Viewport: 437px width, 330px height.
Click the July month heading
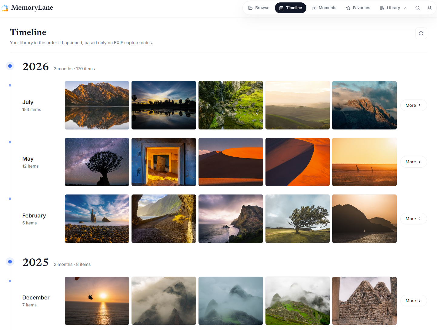coord(28,102)
